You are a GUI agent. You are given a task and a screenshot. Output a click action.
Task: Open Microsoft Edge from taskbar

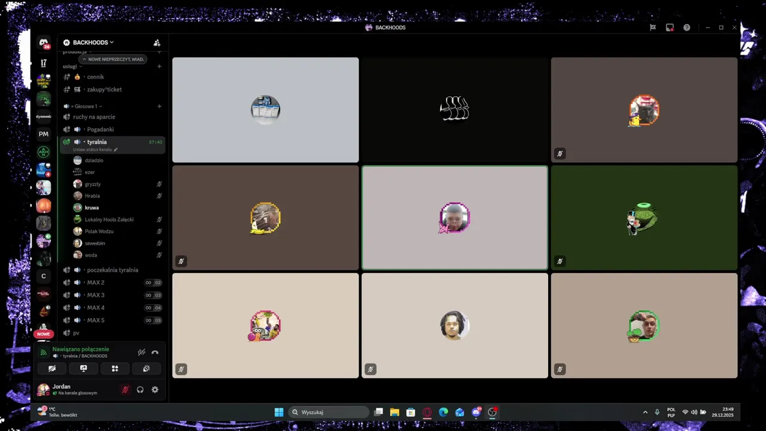(x=443, y=412)
